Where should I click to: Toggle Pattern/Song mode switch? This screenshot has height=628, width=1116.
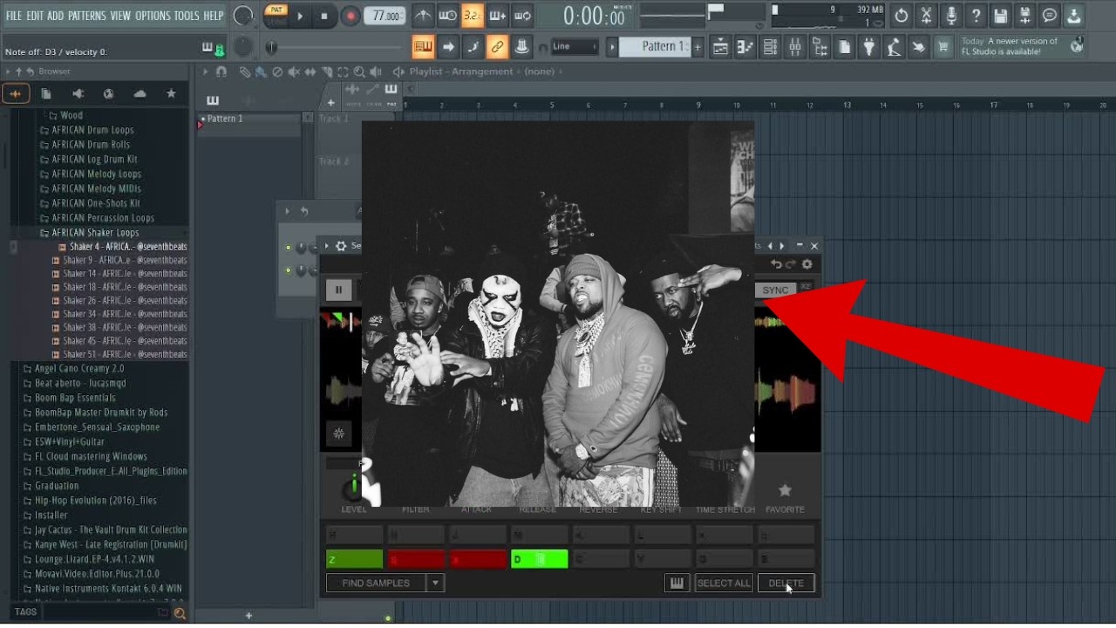coord(276,16)
